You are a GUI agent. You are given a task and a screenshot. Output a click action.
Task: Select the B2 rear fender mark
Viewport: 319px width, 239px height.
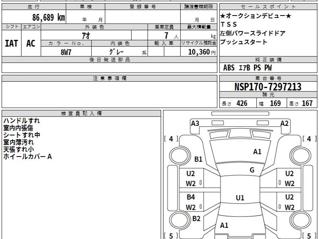[x=196, y=219]
